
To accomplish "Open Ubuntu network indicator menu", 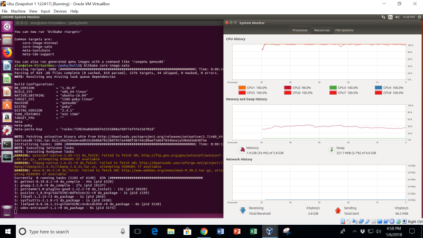I will coord(383,17).
